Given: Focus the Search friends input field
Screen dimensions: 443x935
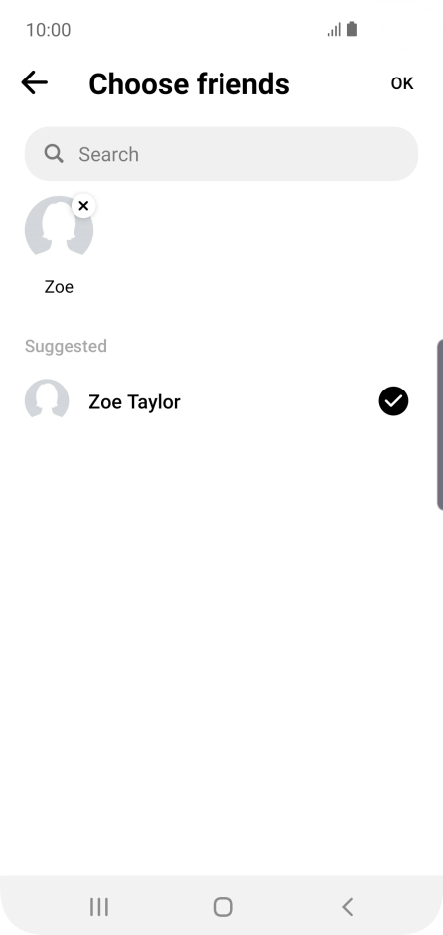Looking at the screenshot, I should point(221,154).
